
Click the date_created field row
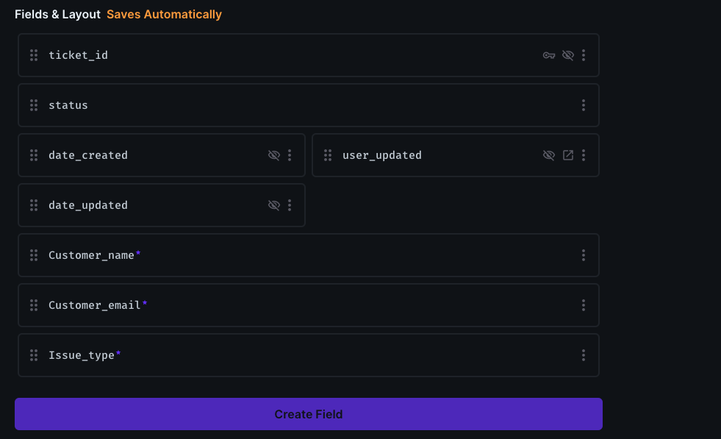pyautogui.click(x=162, y=155)
